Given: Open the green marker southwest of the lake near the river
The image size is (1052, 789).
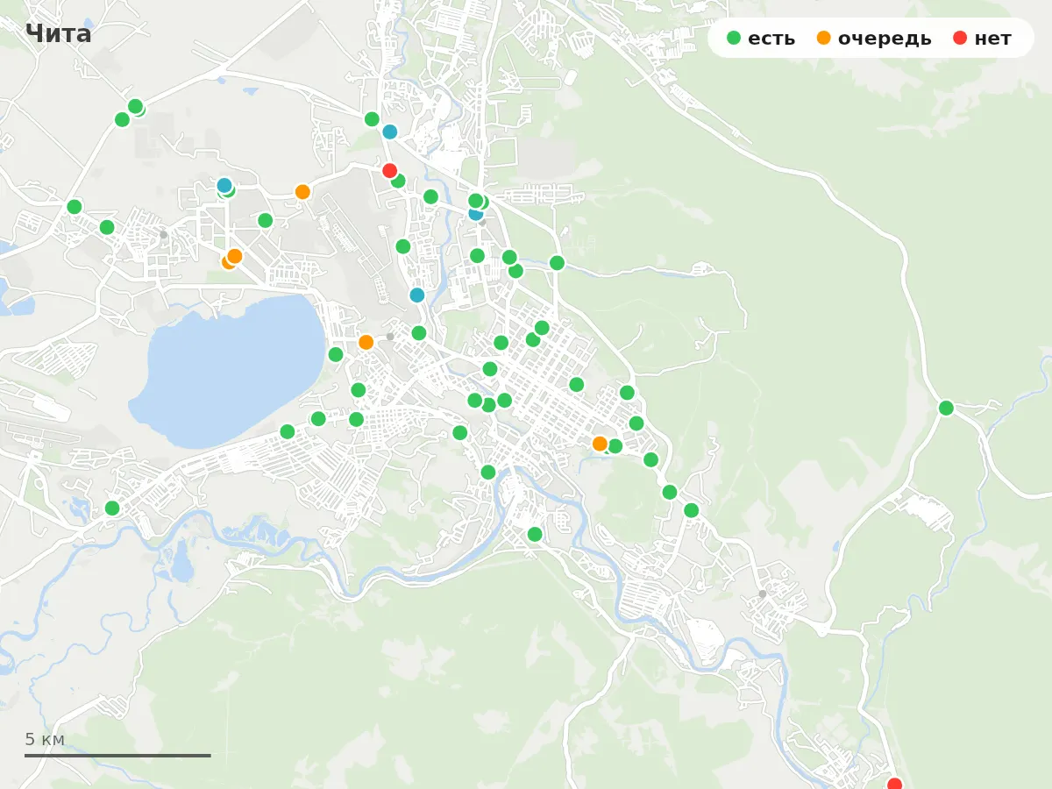Looking at the screenshot, I should (112, 508).
